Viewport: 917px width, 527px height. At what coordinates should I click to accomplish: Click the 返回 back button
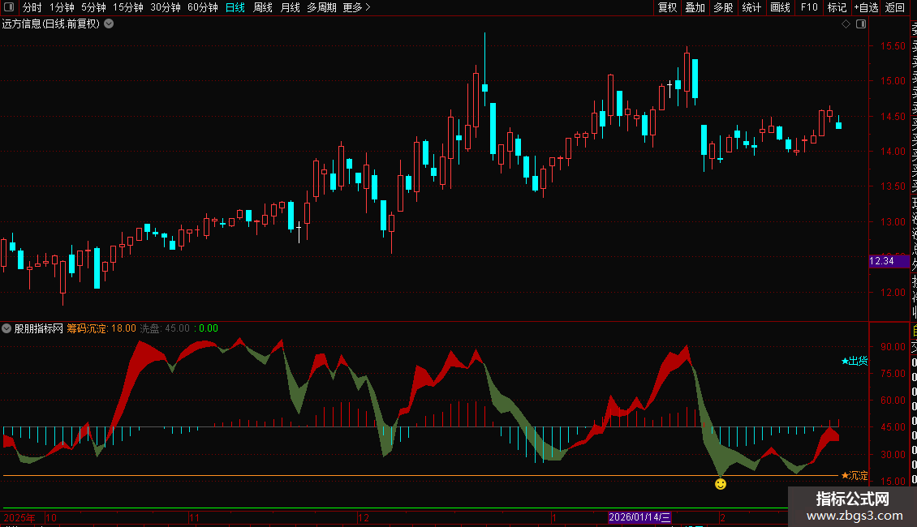(895, 7)
